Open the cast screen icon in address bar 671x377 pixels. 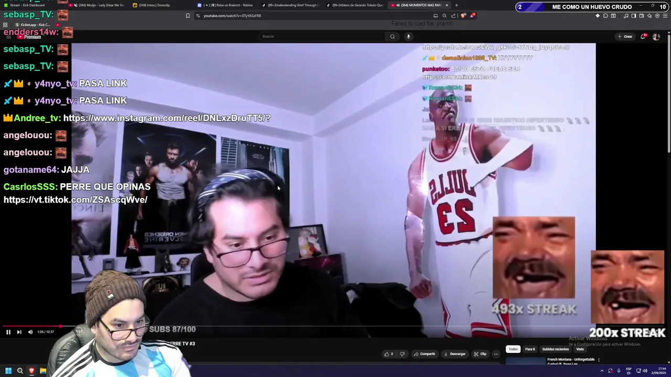tap(435, 16)
